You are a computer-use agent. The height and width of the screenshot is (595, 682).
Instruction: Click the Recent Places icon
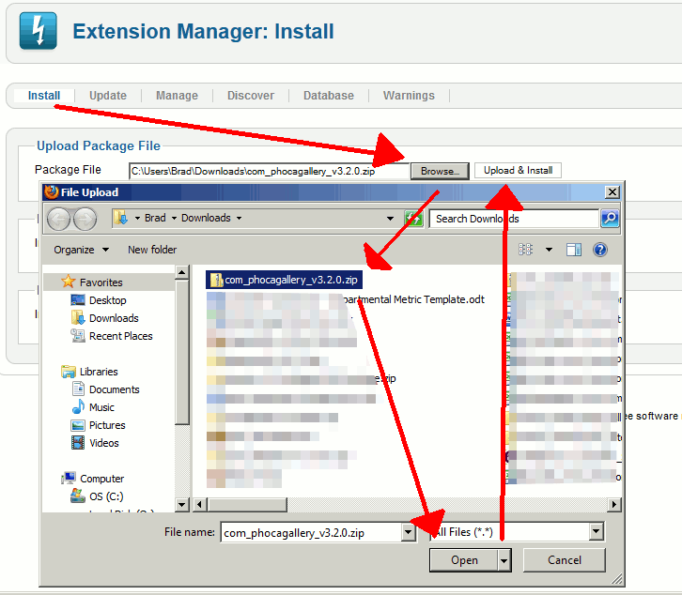[x=78, y=336]
